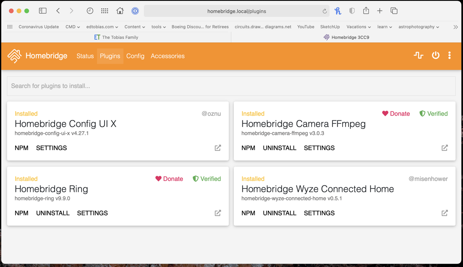Open Settings for Homebridge Config UI X
This screenshot has width=463, height=267.
pos(51,148)
